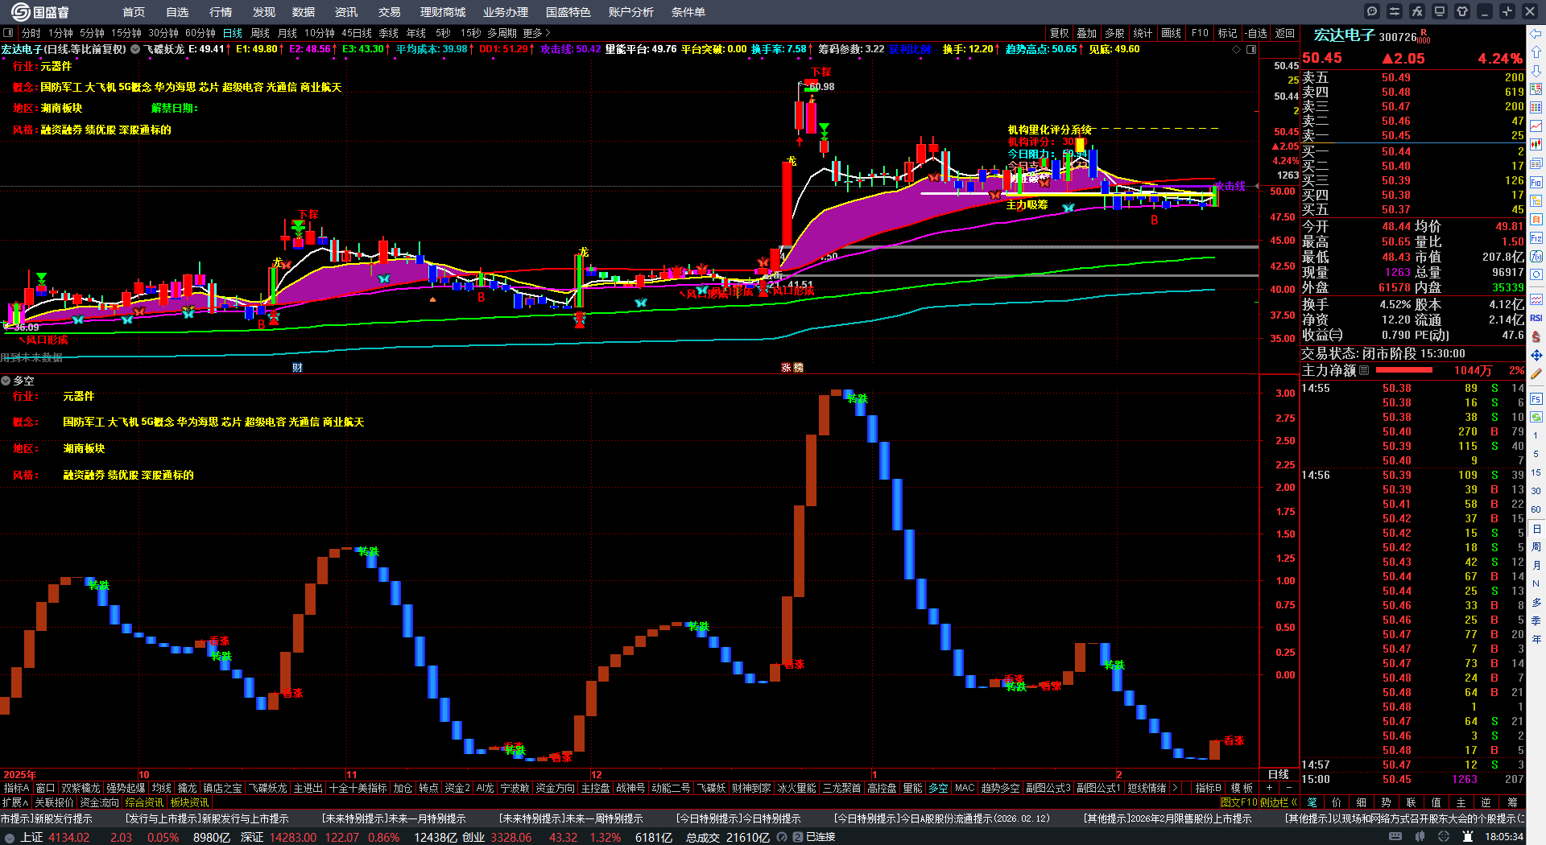
Task: Open the 模板 template dropdown
Action: coord(1242,788)
